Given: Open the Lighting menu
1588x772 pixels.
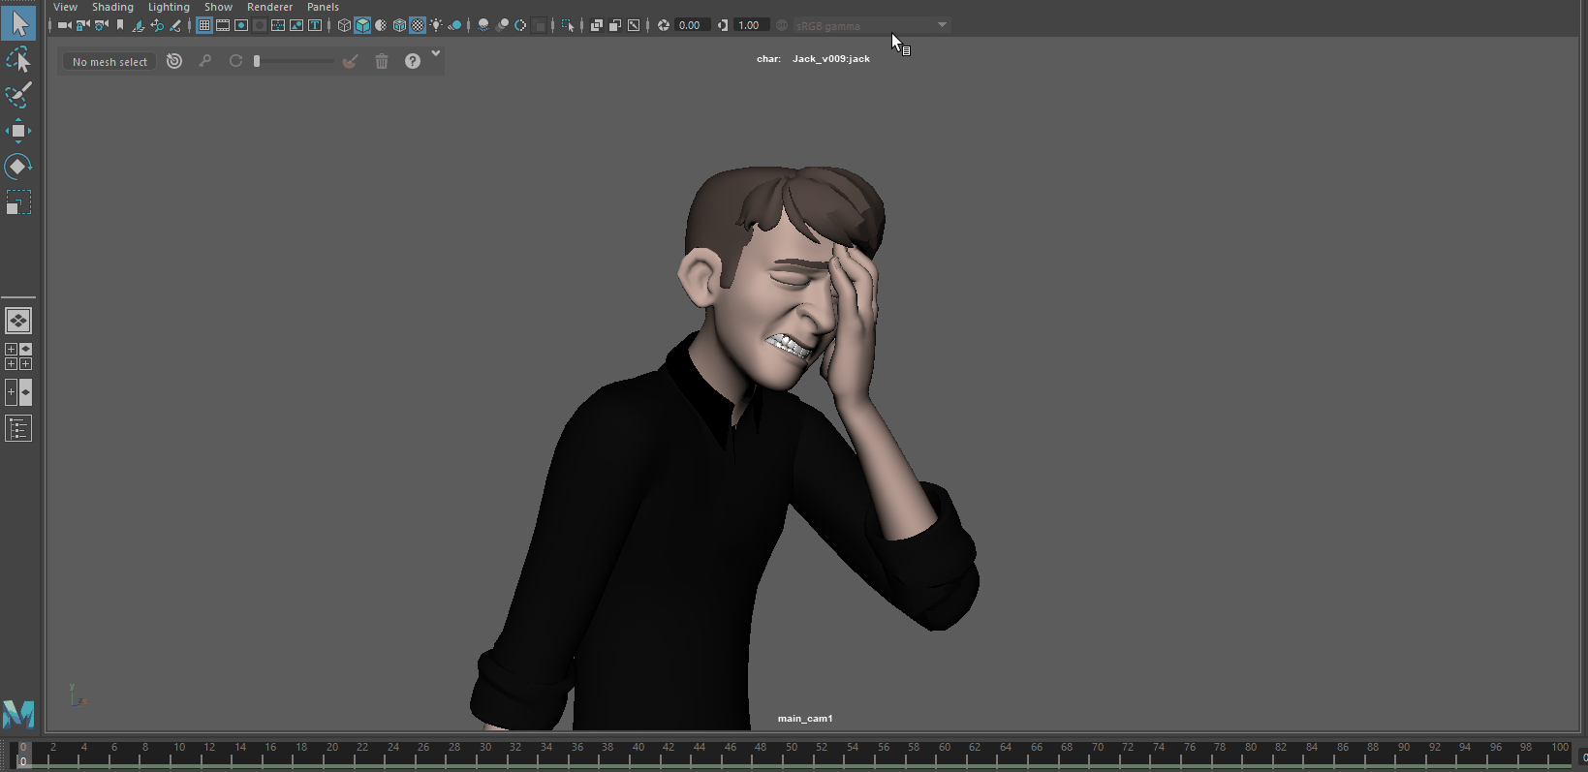Looking at the screenshot, I should pyautogui.click(x=169, y=7).
